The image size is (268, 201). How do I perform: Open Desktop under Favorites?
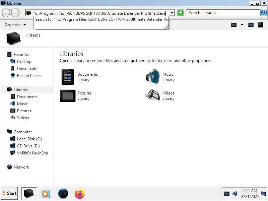coord(24,62)
